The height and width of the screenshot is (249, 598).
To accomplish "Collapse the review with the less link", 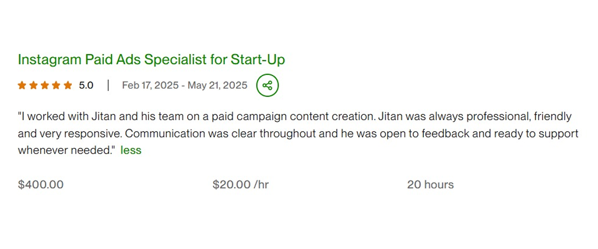I will 131,150.
